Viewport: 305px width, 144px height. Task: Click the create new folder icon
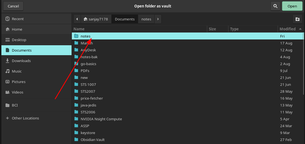click(297, 19)
